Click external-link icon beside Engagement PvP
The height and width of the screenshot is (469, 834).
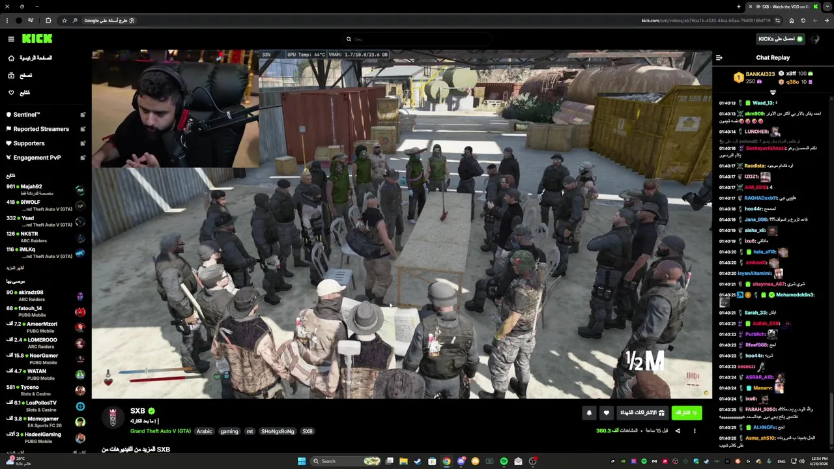point(83,158)
